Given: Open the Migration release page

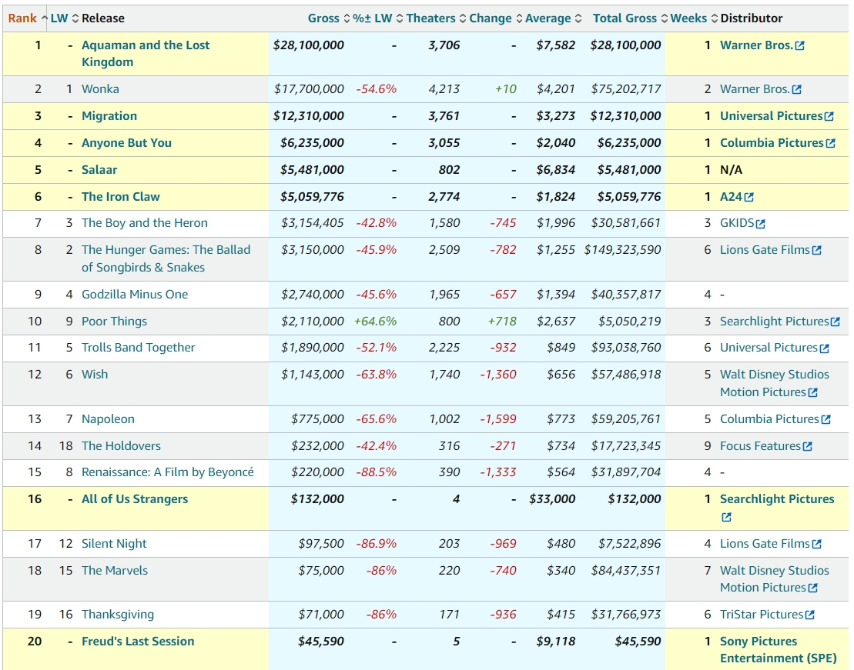Looking at the screenshot, I should 109,116.
